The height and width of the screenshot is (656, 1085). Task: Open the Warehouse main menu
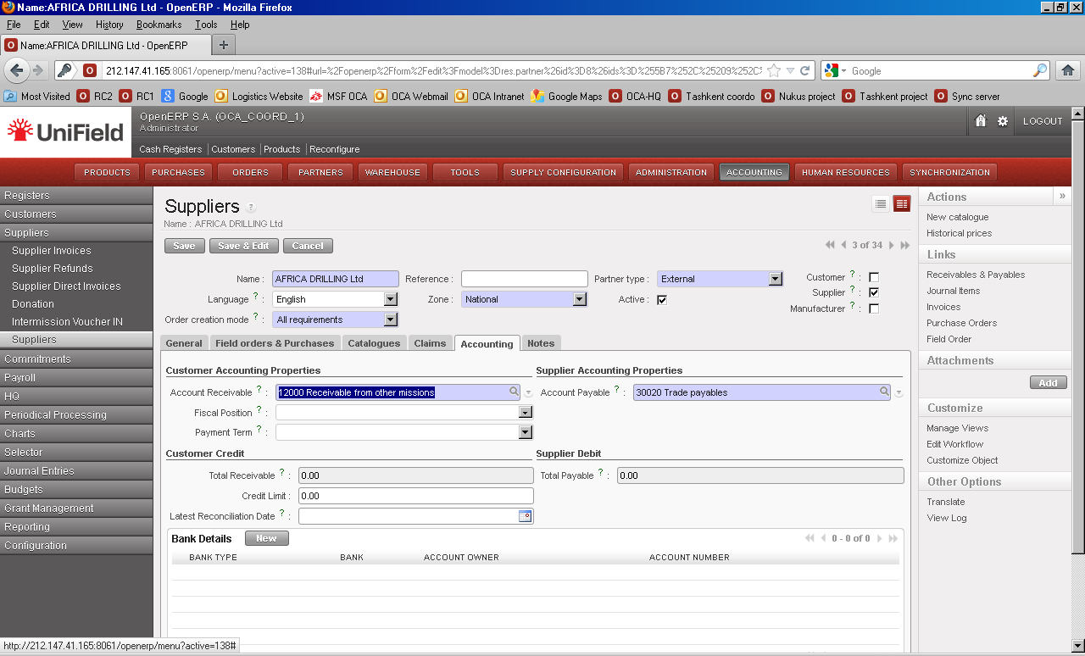[x=392, y=172]
